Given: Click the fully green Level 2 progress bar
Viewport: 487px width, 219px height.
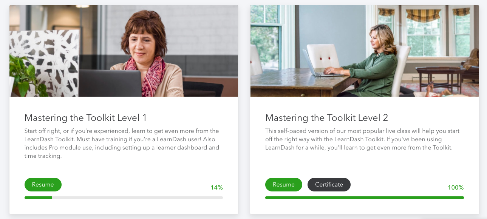Looking at the screenshot, I should pyautogui.click(x=364, y=197).
